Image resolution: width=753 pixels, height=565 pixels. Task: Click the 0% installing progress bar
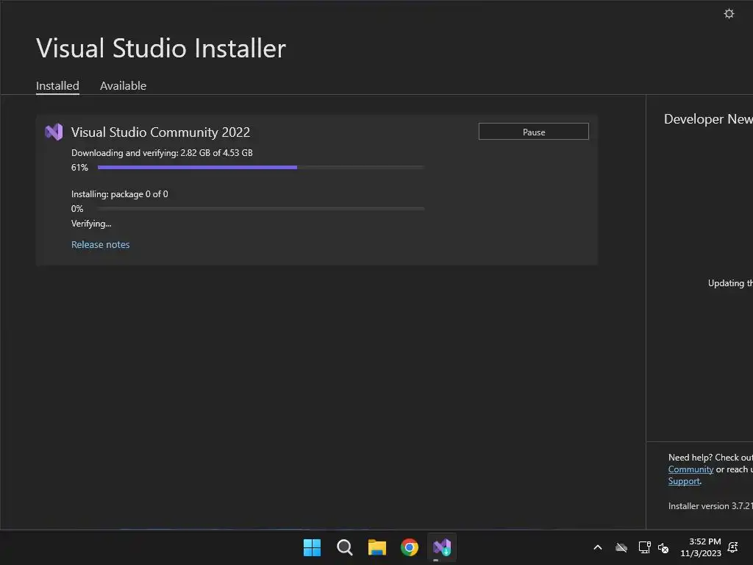coord(261,208)
